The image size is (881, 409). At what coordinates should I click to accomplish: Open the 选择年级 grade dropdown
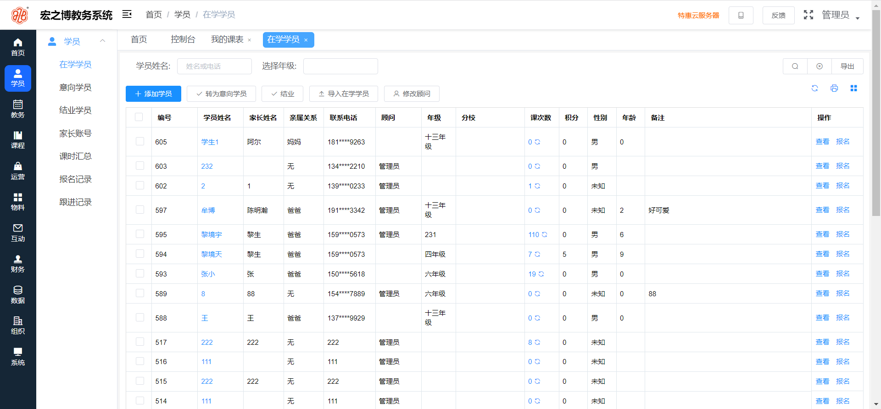(340, 66)
